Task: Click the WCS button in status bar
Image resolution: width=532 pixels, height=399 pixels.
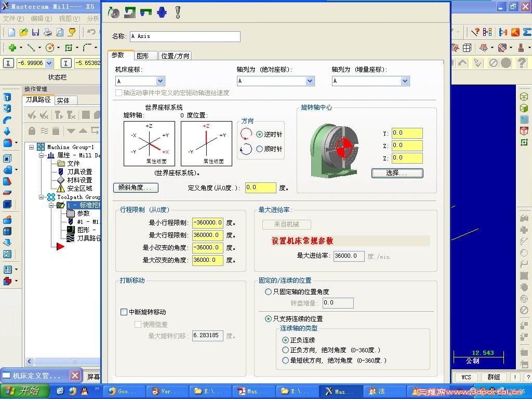Action: tap(466, 377)
